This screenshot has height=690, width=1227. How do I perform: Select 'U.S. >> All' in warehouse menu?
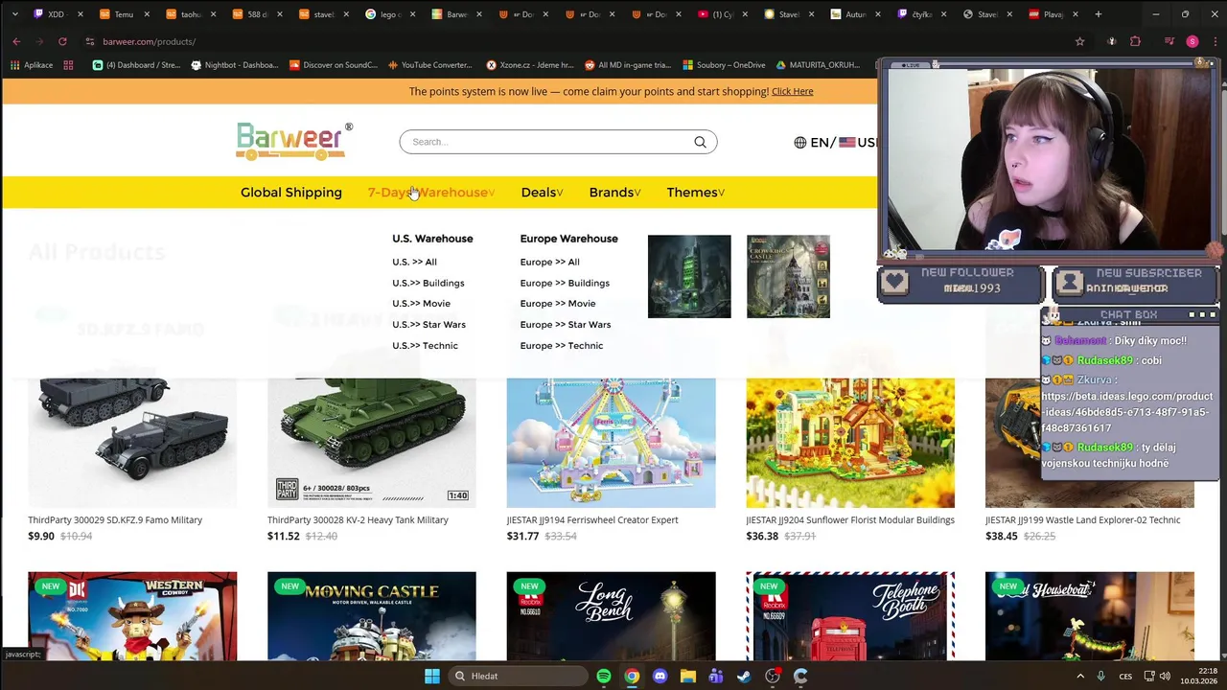(x=414, y=262)
